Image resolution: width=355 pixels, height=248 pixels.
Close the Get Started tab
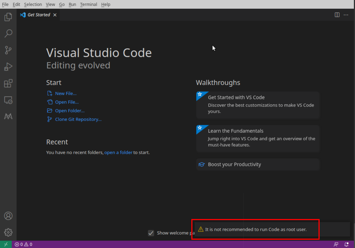point(55,15)
